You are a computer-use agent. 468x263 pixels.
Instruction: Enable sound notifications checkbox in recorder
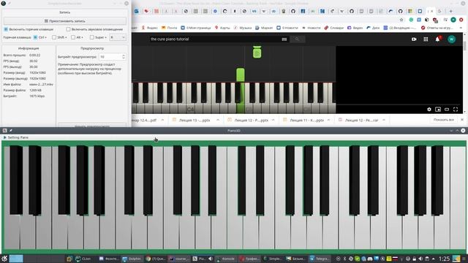(x=68, y=29)
